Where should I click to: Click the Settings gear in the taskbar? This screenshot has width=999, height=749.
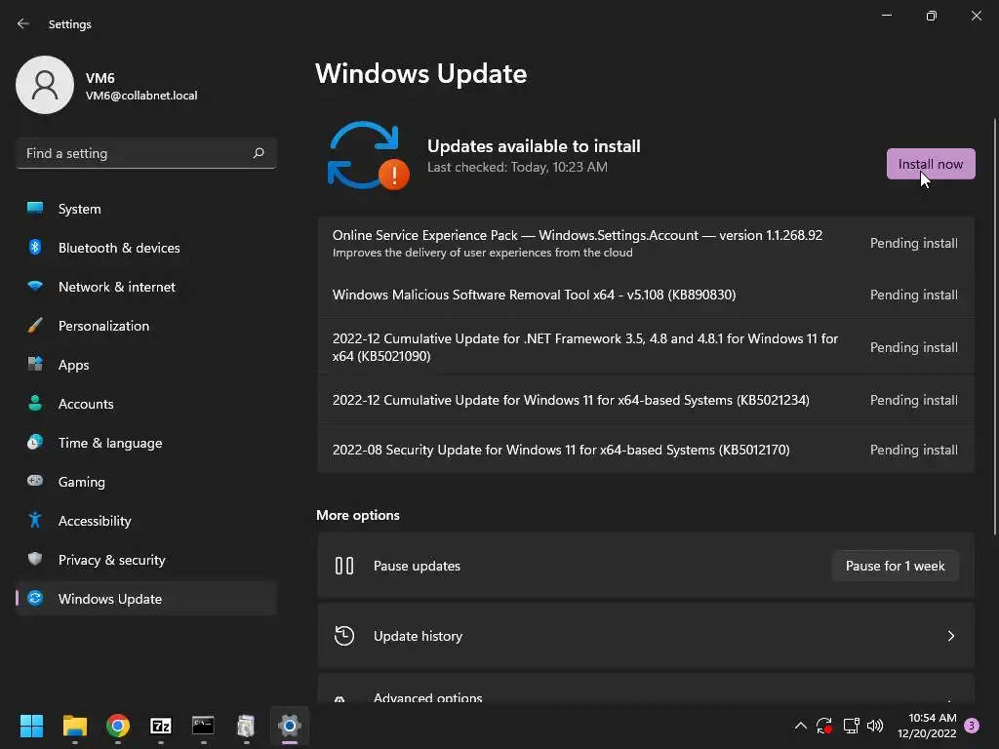289,726
